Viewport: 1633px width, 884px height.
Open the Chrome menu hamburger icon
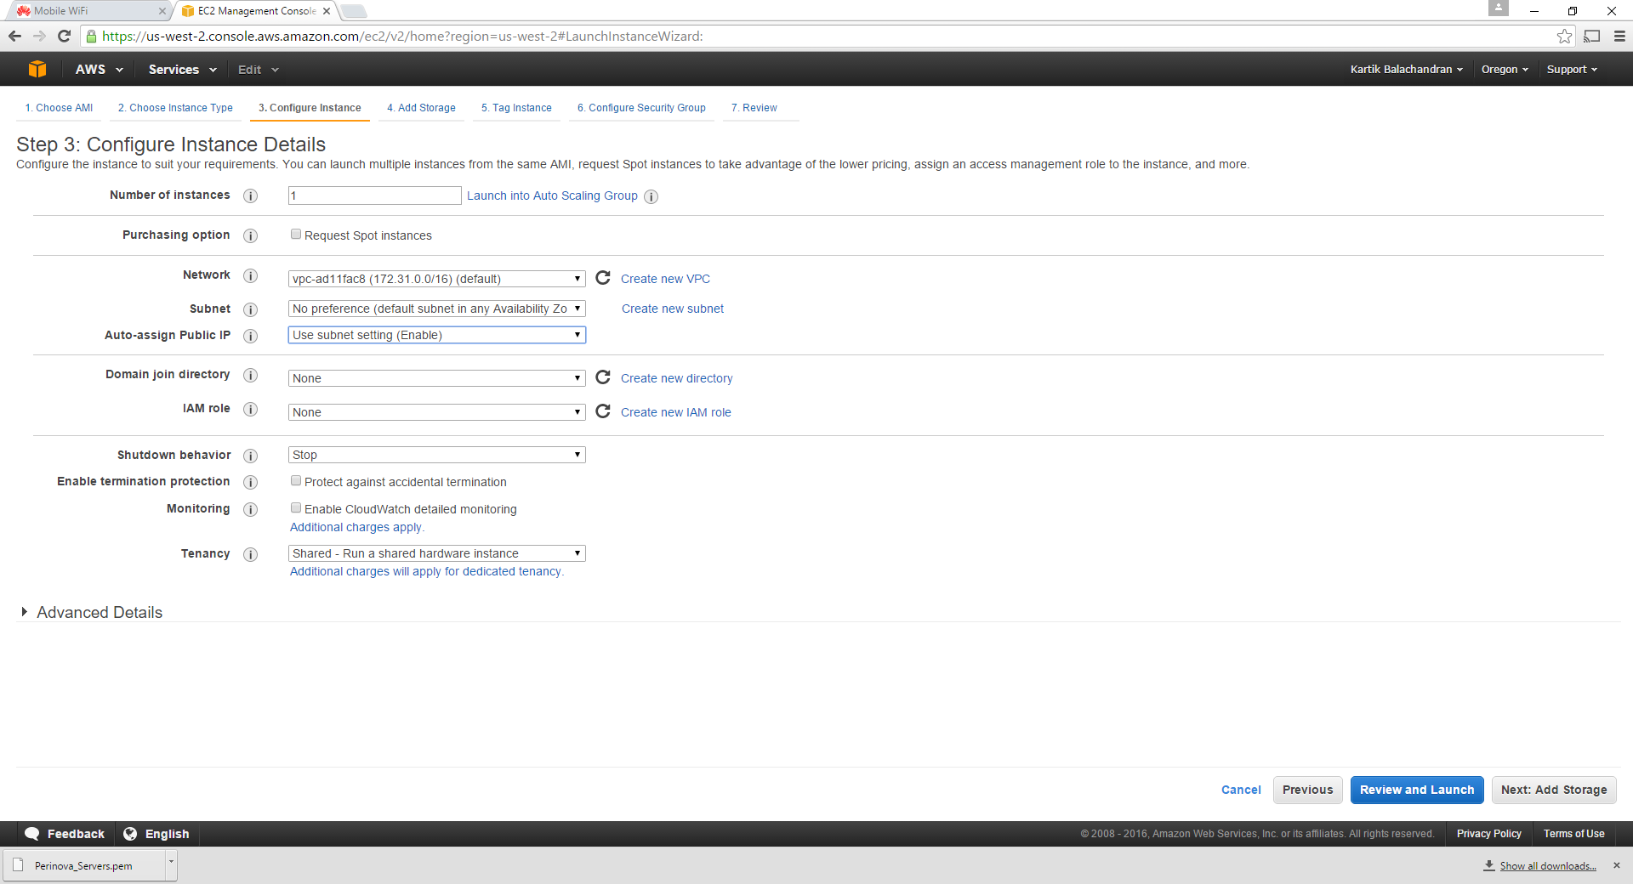(1619, 36)
